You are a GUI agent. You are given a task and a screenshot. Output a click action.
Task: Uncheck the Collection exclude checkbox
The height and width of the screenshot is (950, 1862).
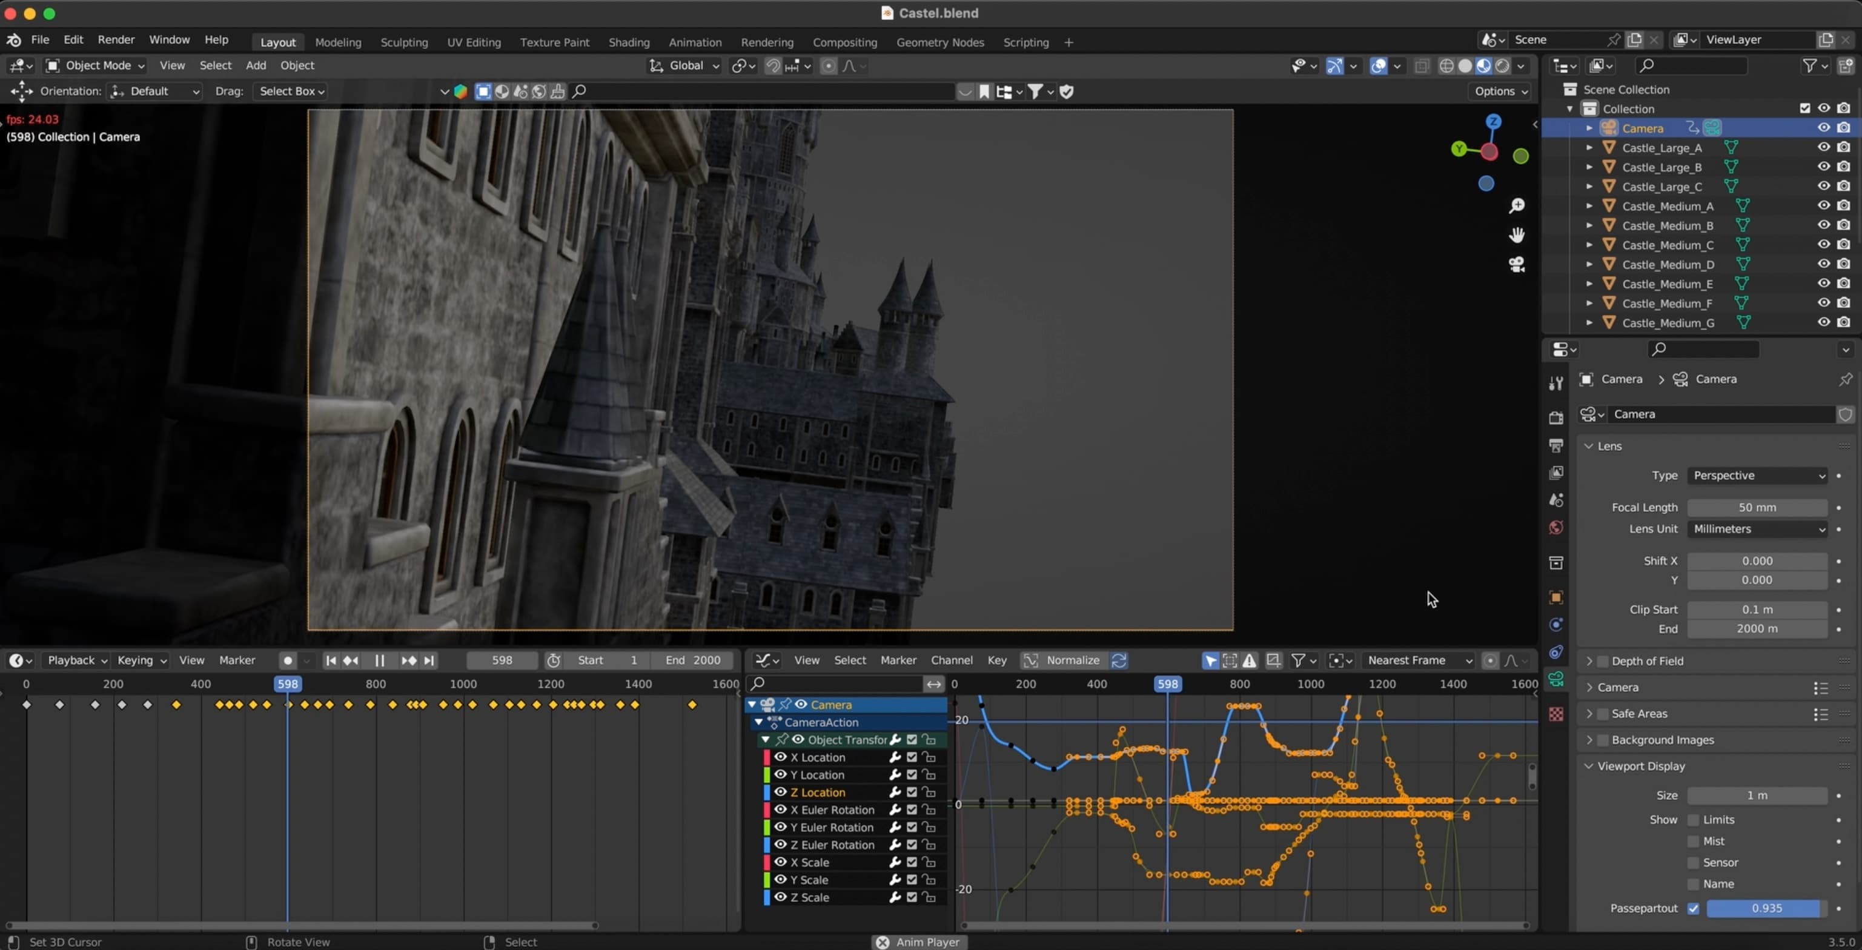pyautogui.click(x=1805, y=108)
